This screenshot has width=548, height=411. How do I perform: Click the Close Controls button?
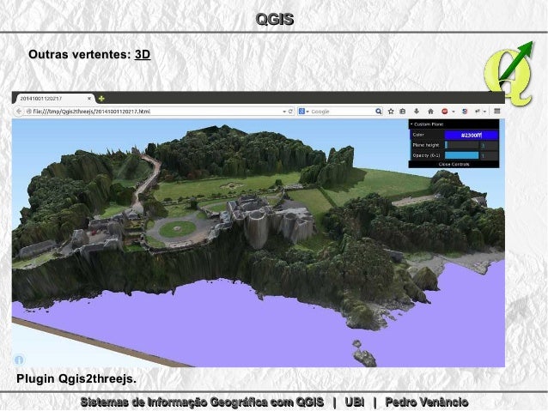click(x=454, y=164)
